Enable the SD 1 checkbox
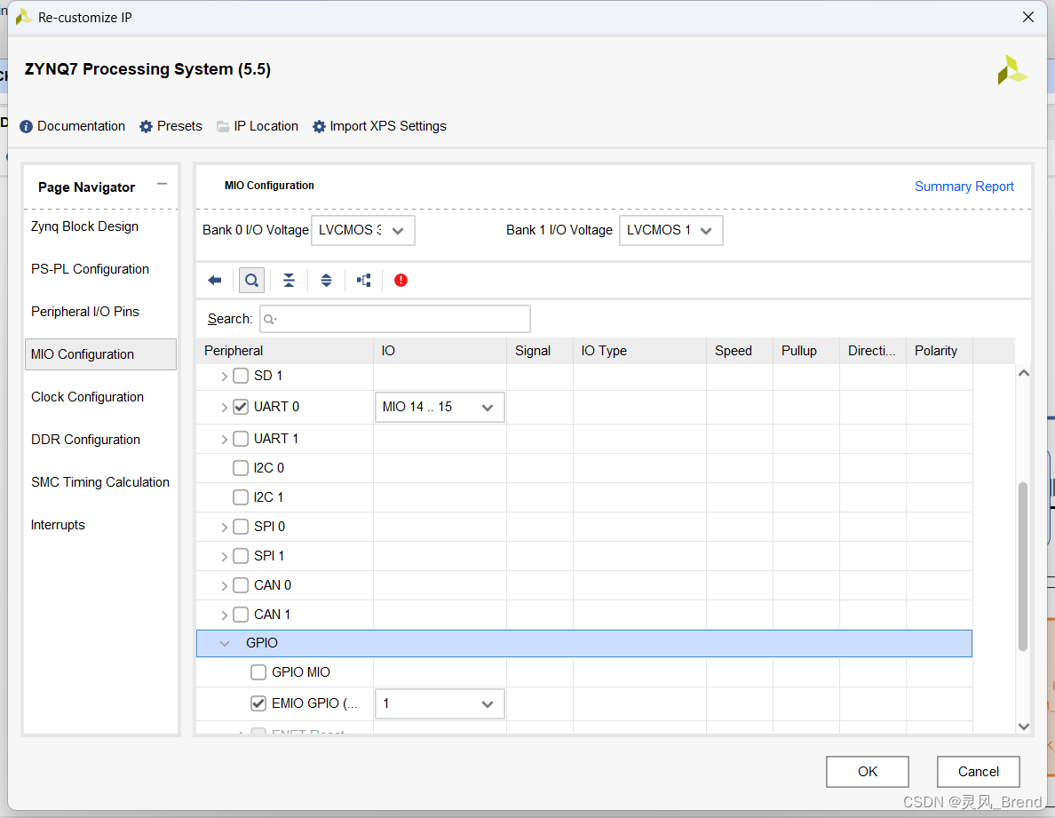The height and width of the screenshot is (818, 1055). click(x=241, y=376)
